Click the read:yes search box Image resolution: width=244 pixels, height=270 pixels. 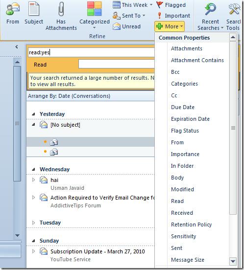point(91,52)
